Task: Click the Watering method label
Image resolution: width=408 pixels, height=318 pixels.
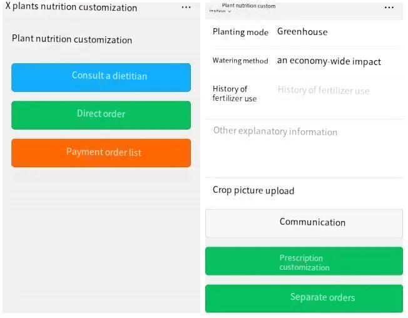Action: pos(240,61)
